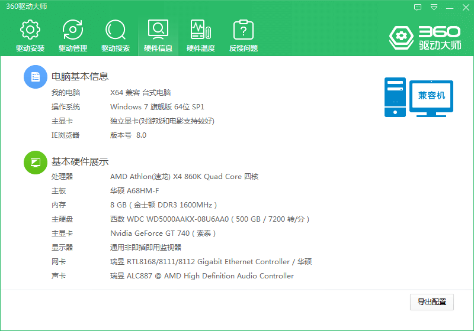Minimize the 360驱动大师 window
This screenshot has width=474, height=331.
tap(450, 8)
